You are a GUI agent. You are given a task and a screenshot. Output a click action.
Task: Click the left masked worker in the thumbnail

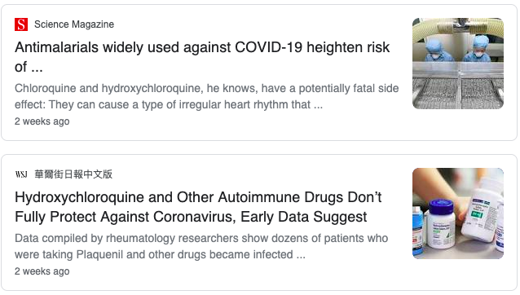(x=435, y=50)
